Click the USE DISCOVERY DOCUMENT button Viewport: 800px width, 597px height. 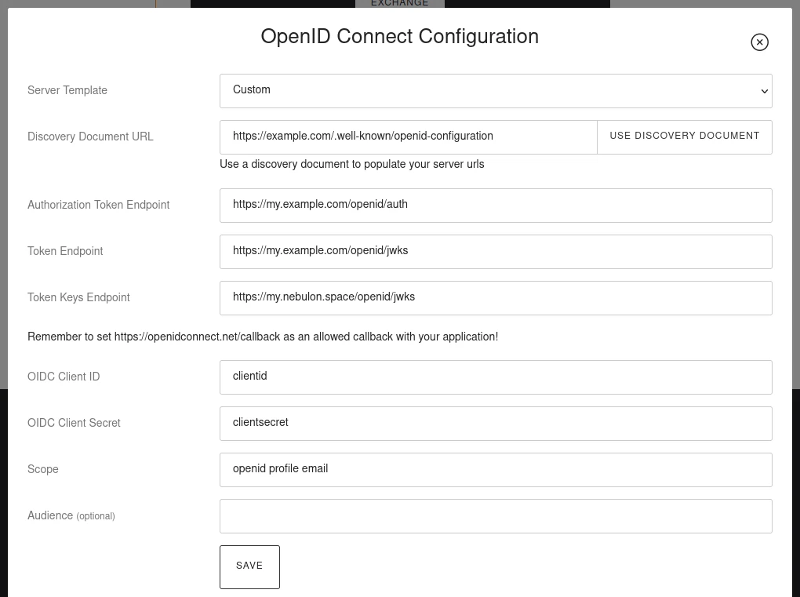[684, 137]
